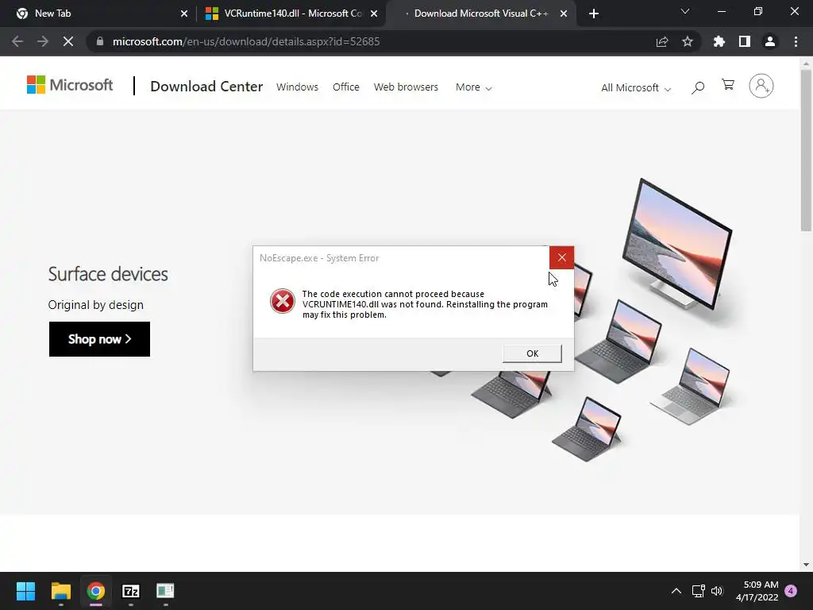Click OK in the NoEscape.exe error dialog
Image resolution: width=813 pixels, height=610 pixels.
[532, 353]
